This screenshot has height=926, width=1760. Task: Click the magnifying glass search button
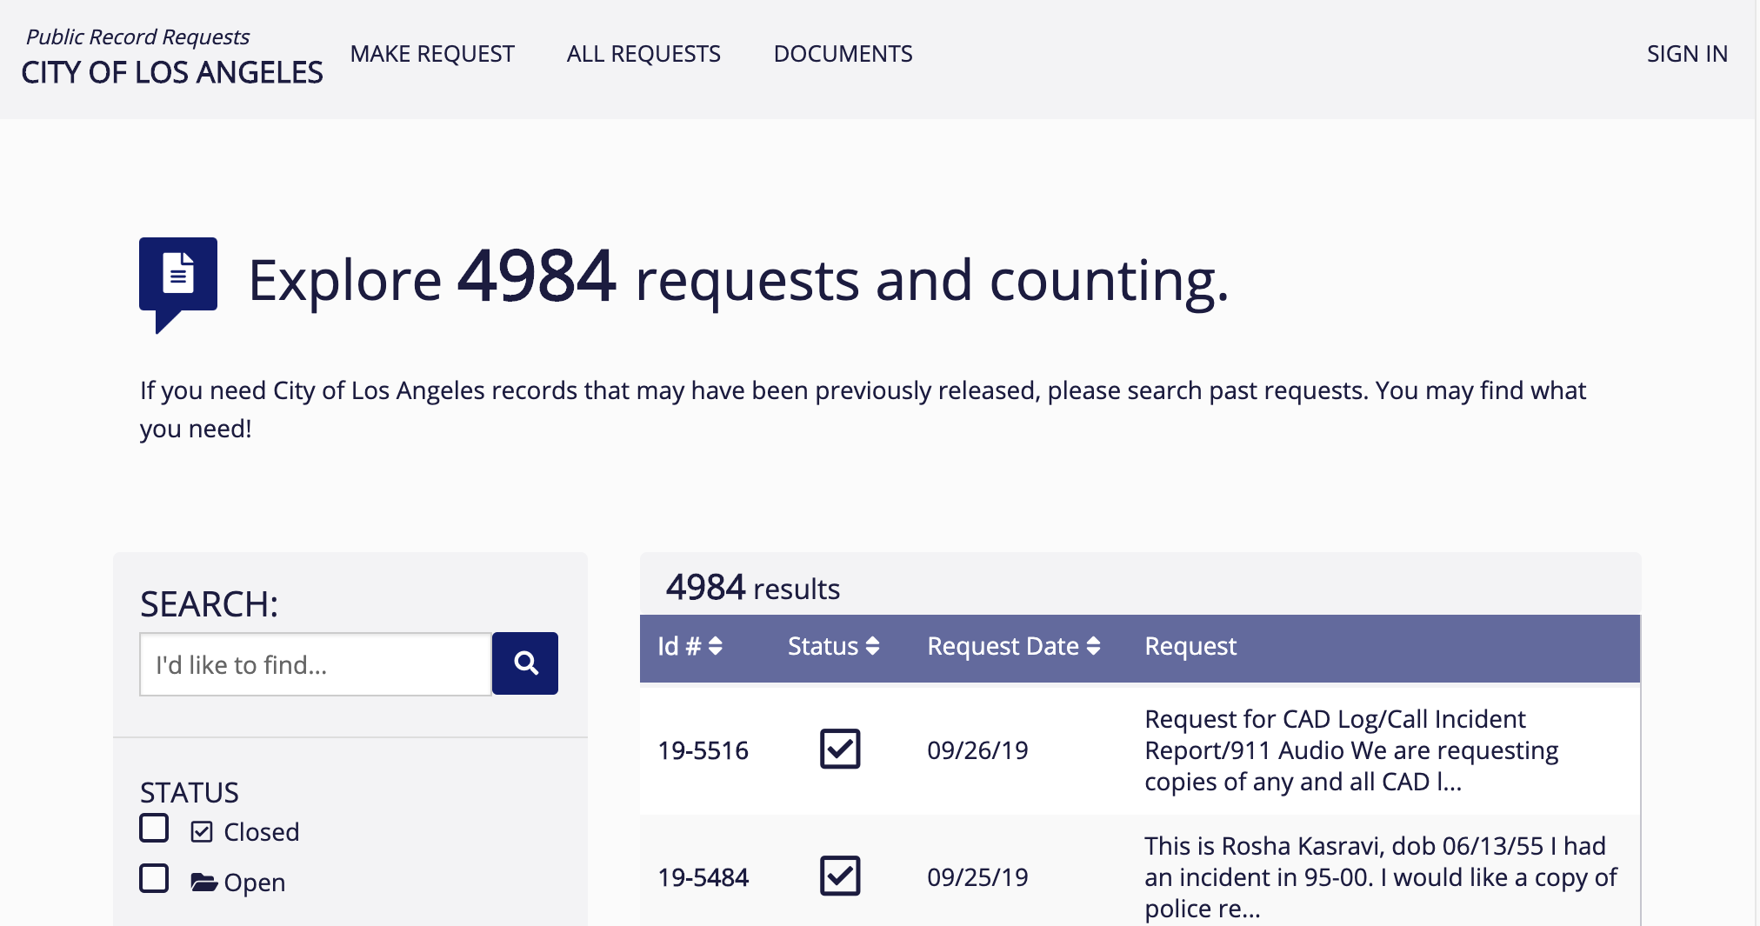tap(525, 663)
